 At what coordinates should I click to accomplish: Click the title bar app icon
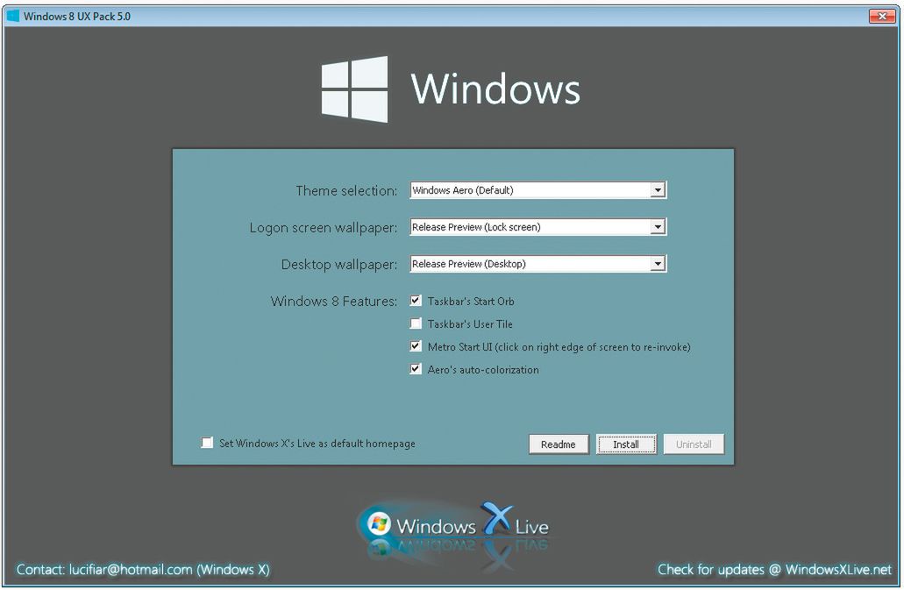13,16
